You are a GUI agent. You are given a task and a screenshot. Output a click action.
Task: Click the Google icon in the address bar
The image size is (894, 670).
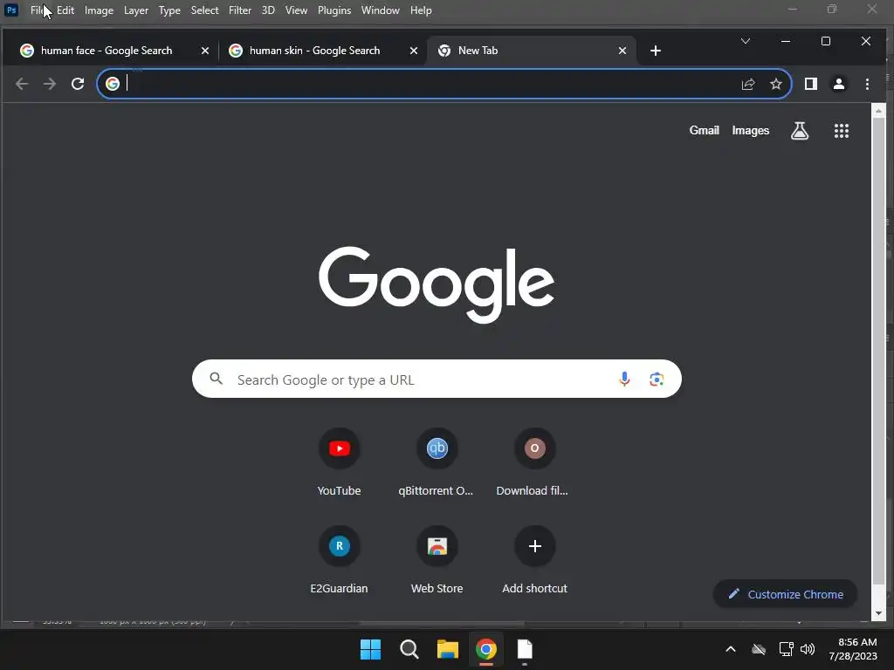113,84
